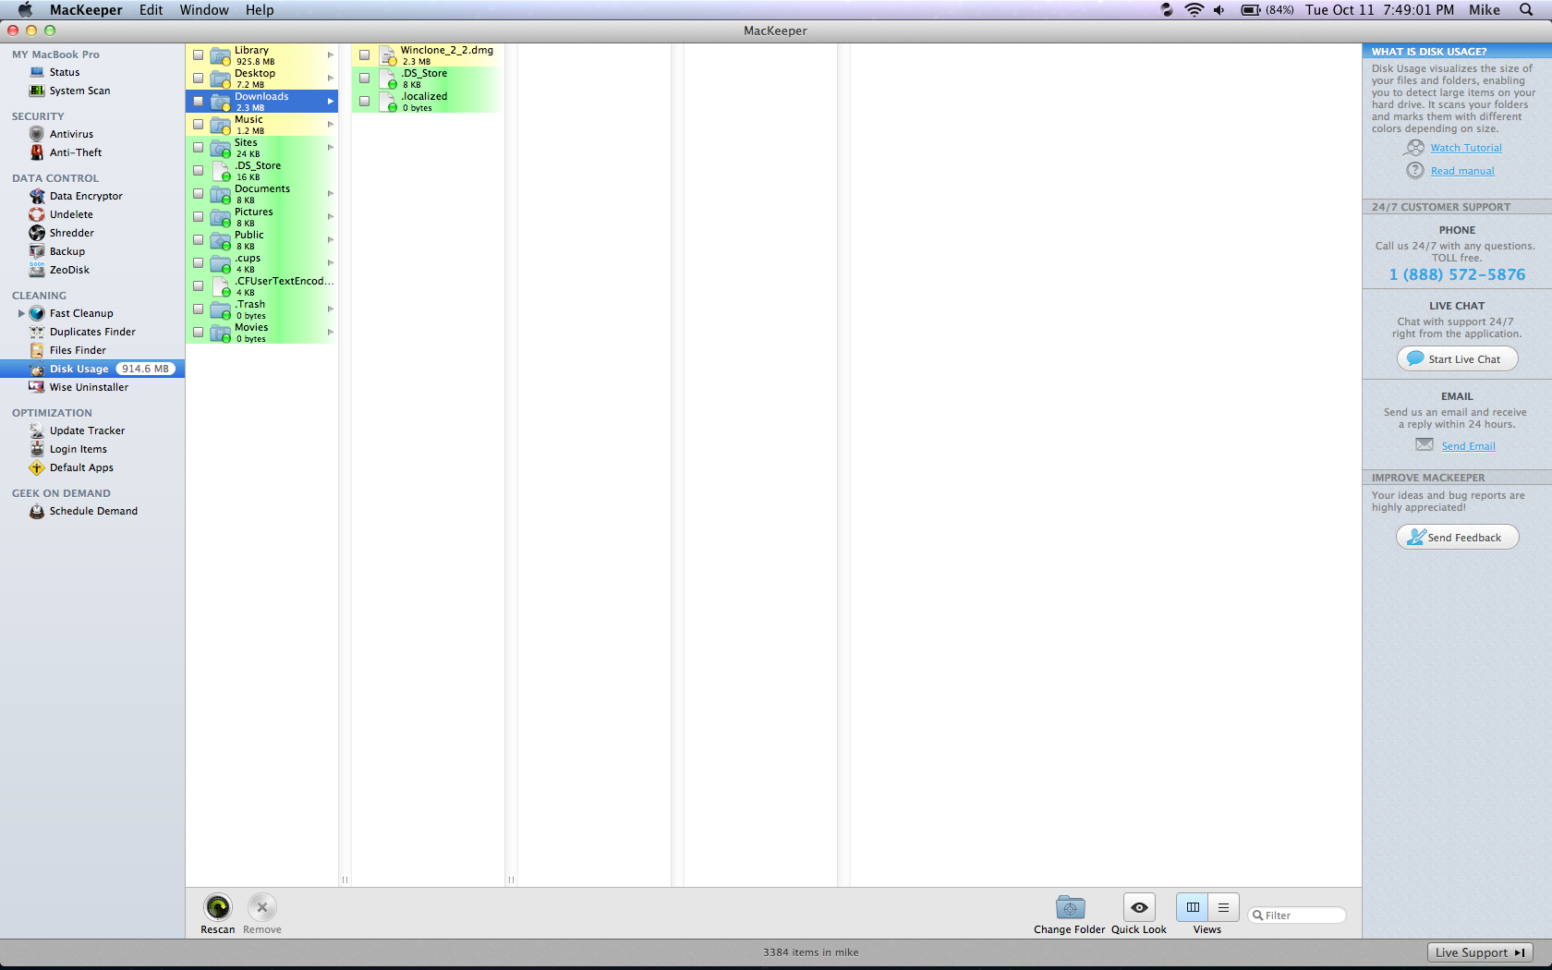Click Start Live Chat button
The image size is (1552, 970).
pos(1457,358)
